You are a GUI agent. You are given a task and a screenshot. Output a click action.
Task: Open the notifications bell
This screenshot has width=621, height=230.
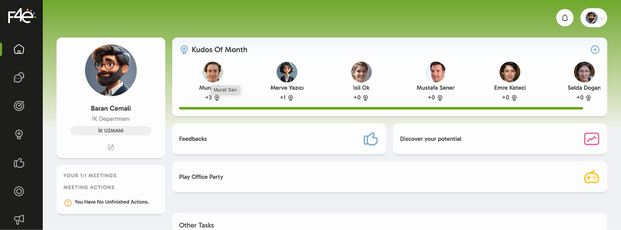(x=565, y=18)
